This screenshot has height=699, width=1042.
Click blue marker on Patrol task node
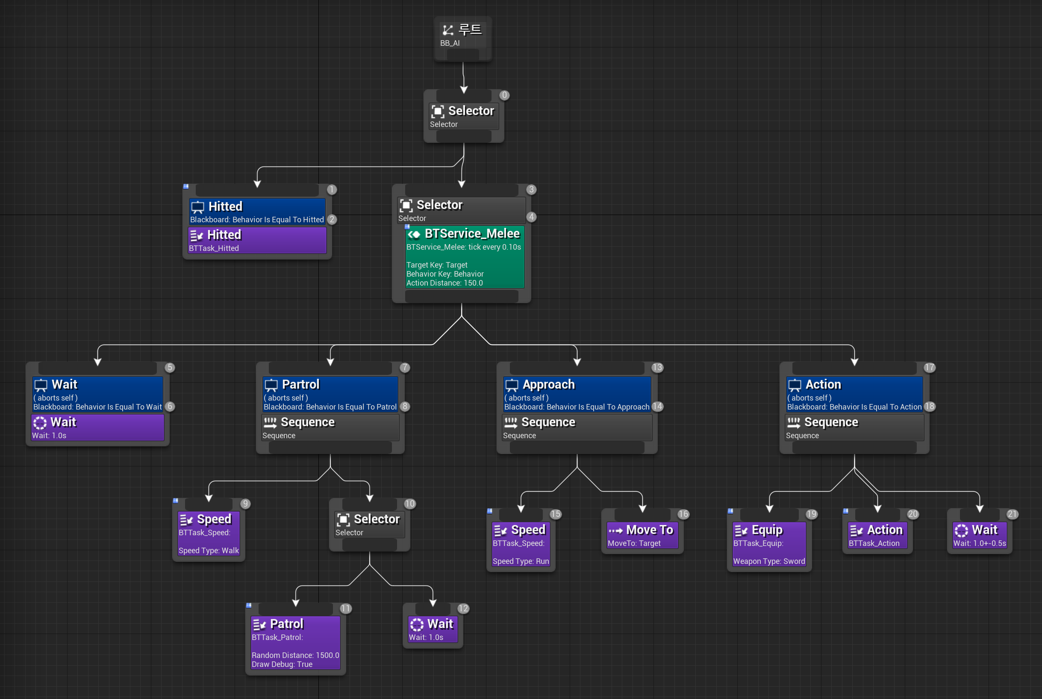249,605
